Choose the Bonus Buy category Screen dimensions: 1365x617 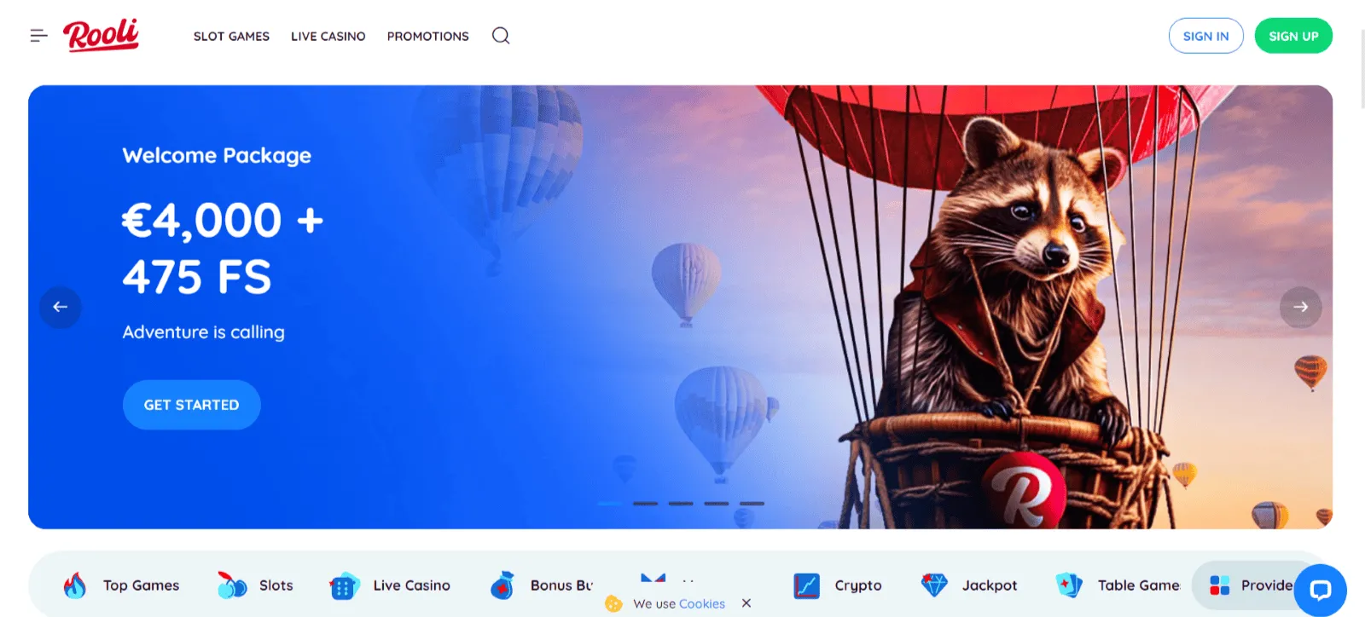point(541,585)
